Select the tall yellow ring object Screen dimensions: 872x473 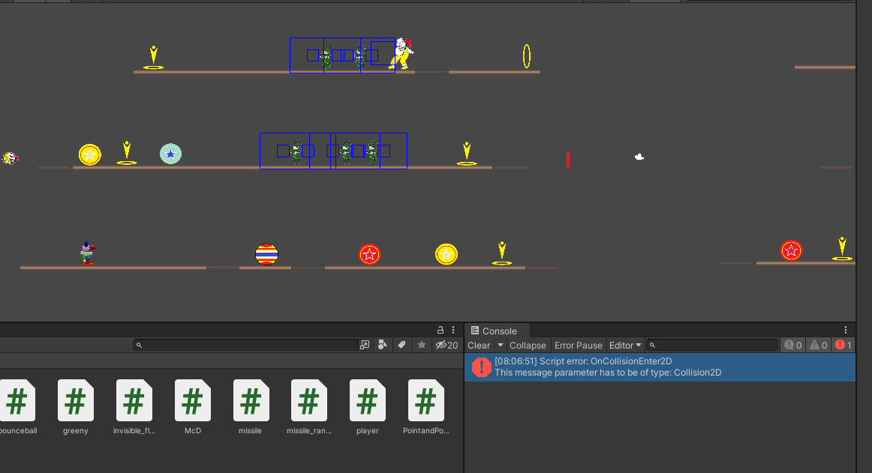(x=527, y=56)
